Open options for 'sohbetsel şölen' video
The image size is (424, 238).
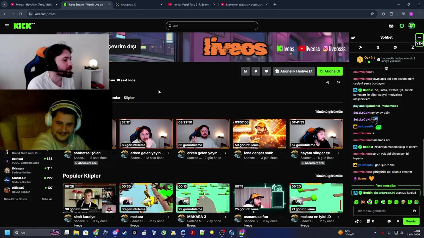point(112,153)
